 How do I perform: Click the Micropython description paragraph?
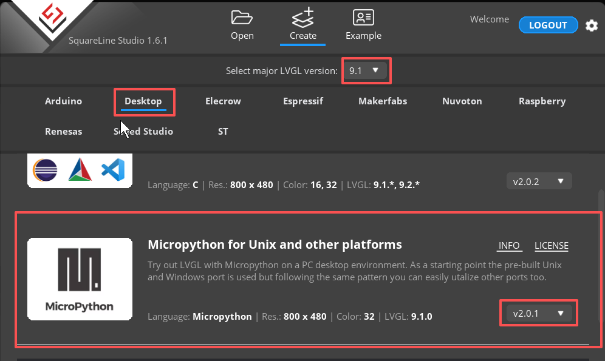pyautogui.click(x=355, y=271)
